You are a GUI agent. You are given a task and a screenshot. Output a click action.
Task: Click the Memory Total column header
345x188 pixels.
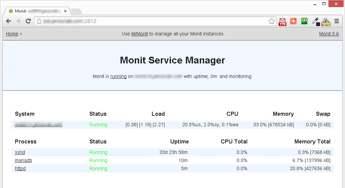pyautogui.click(x=312, y=141)
